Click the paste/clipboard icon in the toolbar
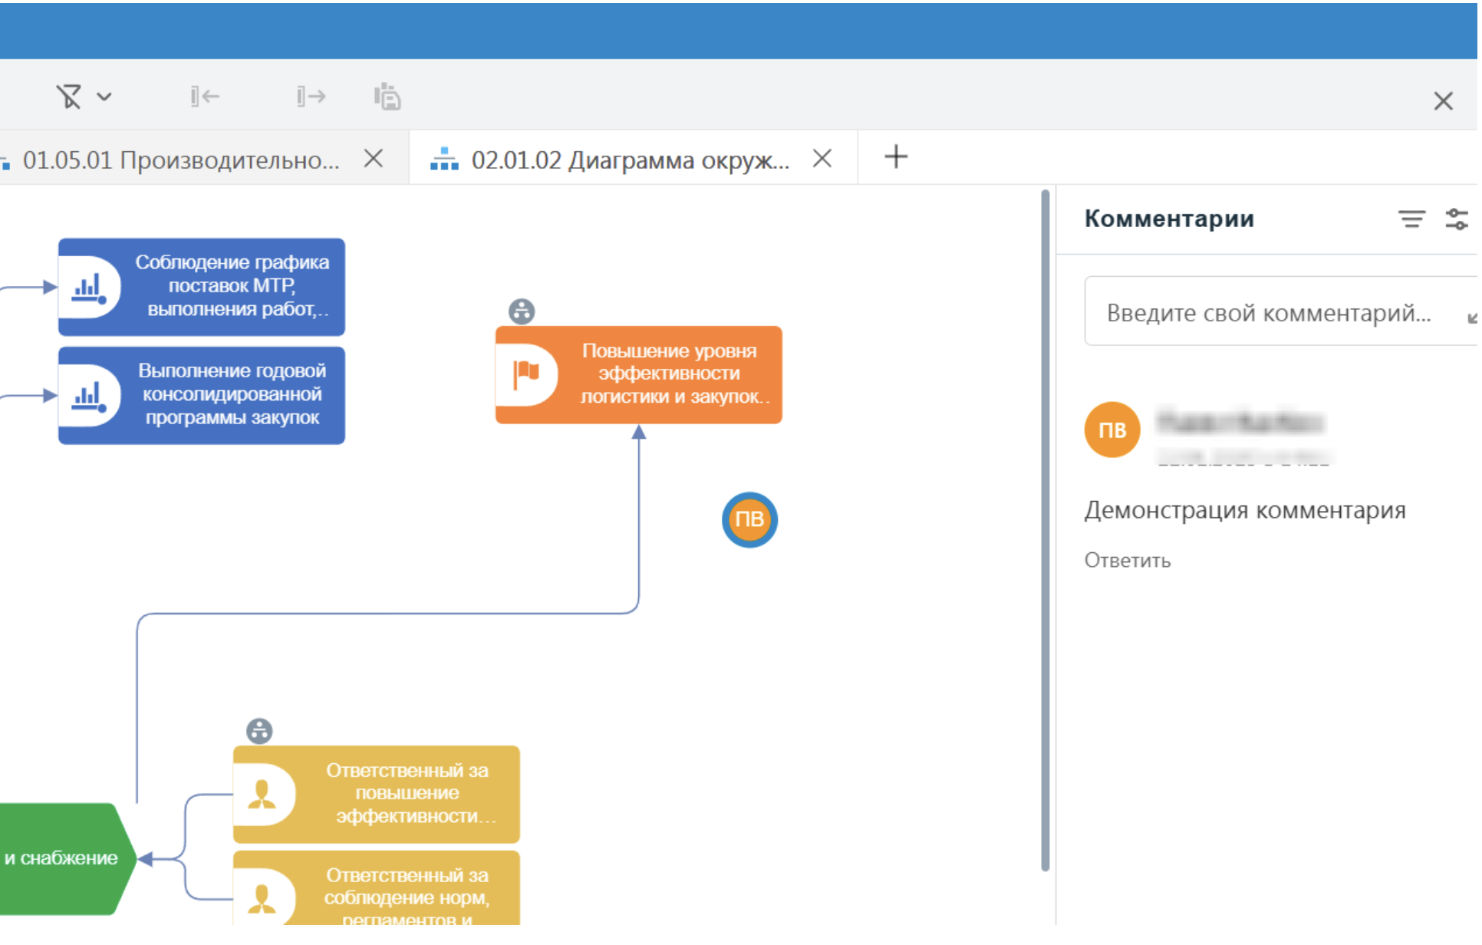The image size is (1482, 945). [x=387, y=96]
